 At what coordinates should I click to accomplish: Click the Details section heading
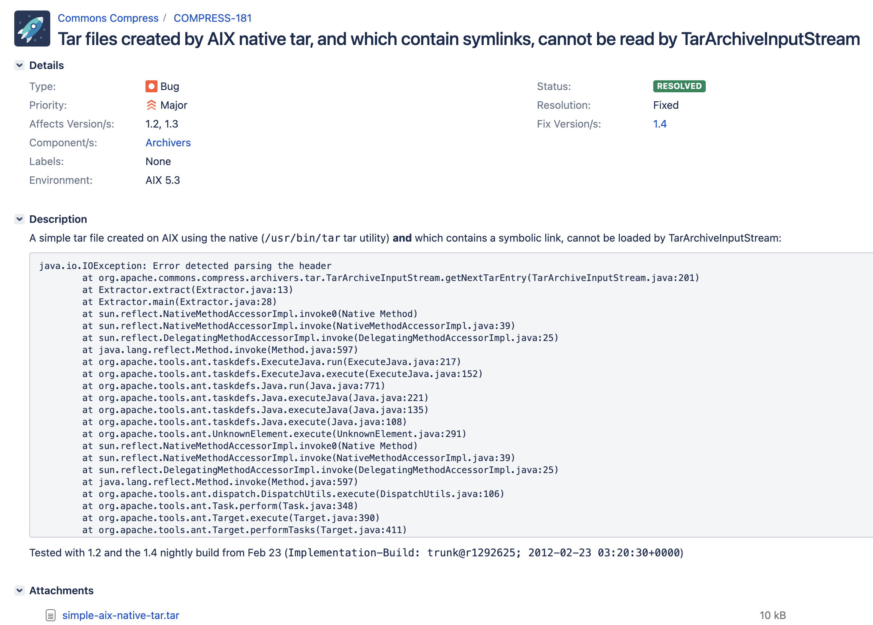click(46, 65)
